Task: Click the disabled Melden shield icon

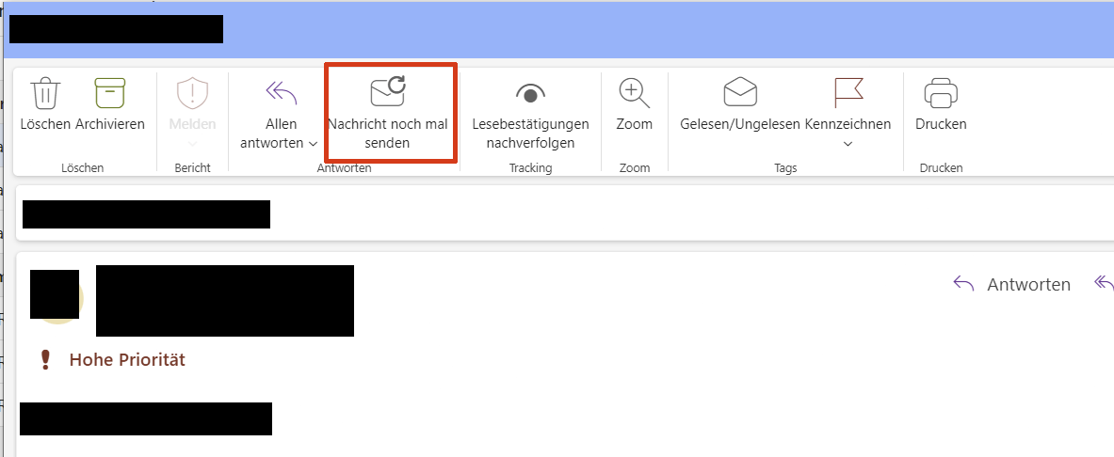Action: pos(192,93)
